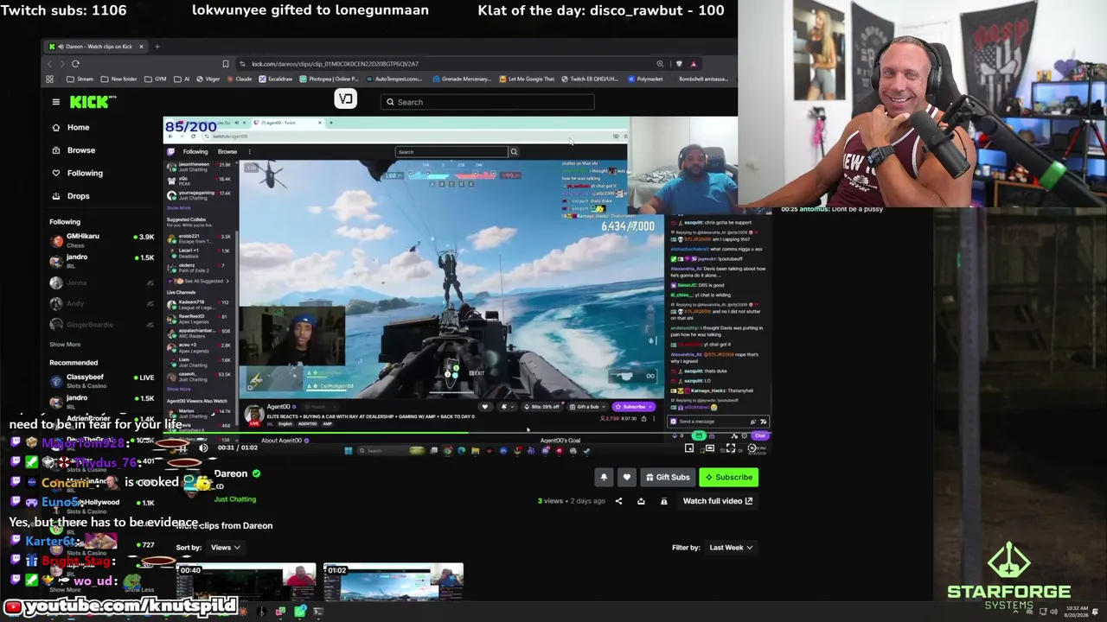
Task: Open the zoom icon in the address bar
Action: 660,64
